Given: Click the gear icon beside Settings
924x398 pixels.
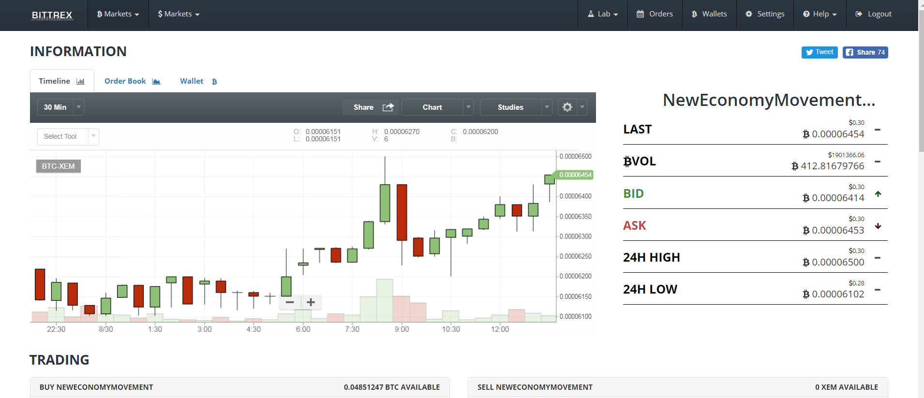Looking at the screenshot, I should tap(749, 14).
